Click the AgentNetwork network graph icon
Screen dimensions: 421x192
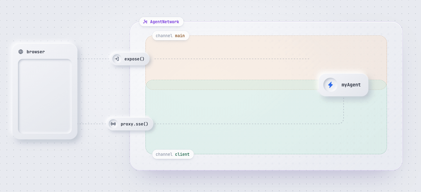(x=145, y=22)
